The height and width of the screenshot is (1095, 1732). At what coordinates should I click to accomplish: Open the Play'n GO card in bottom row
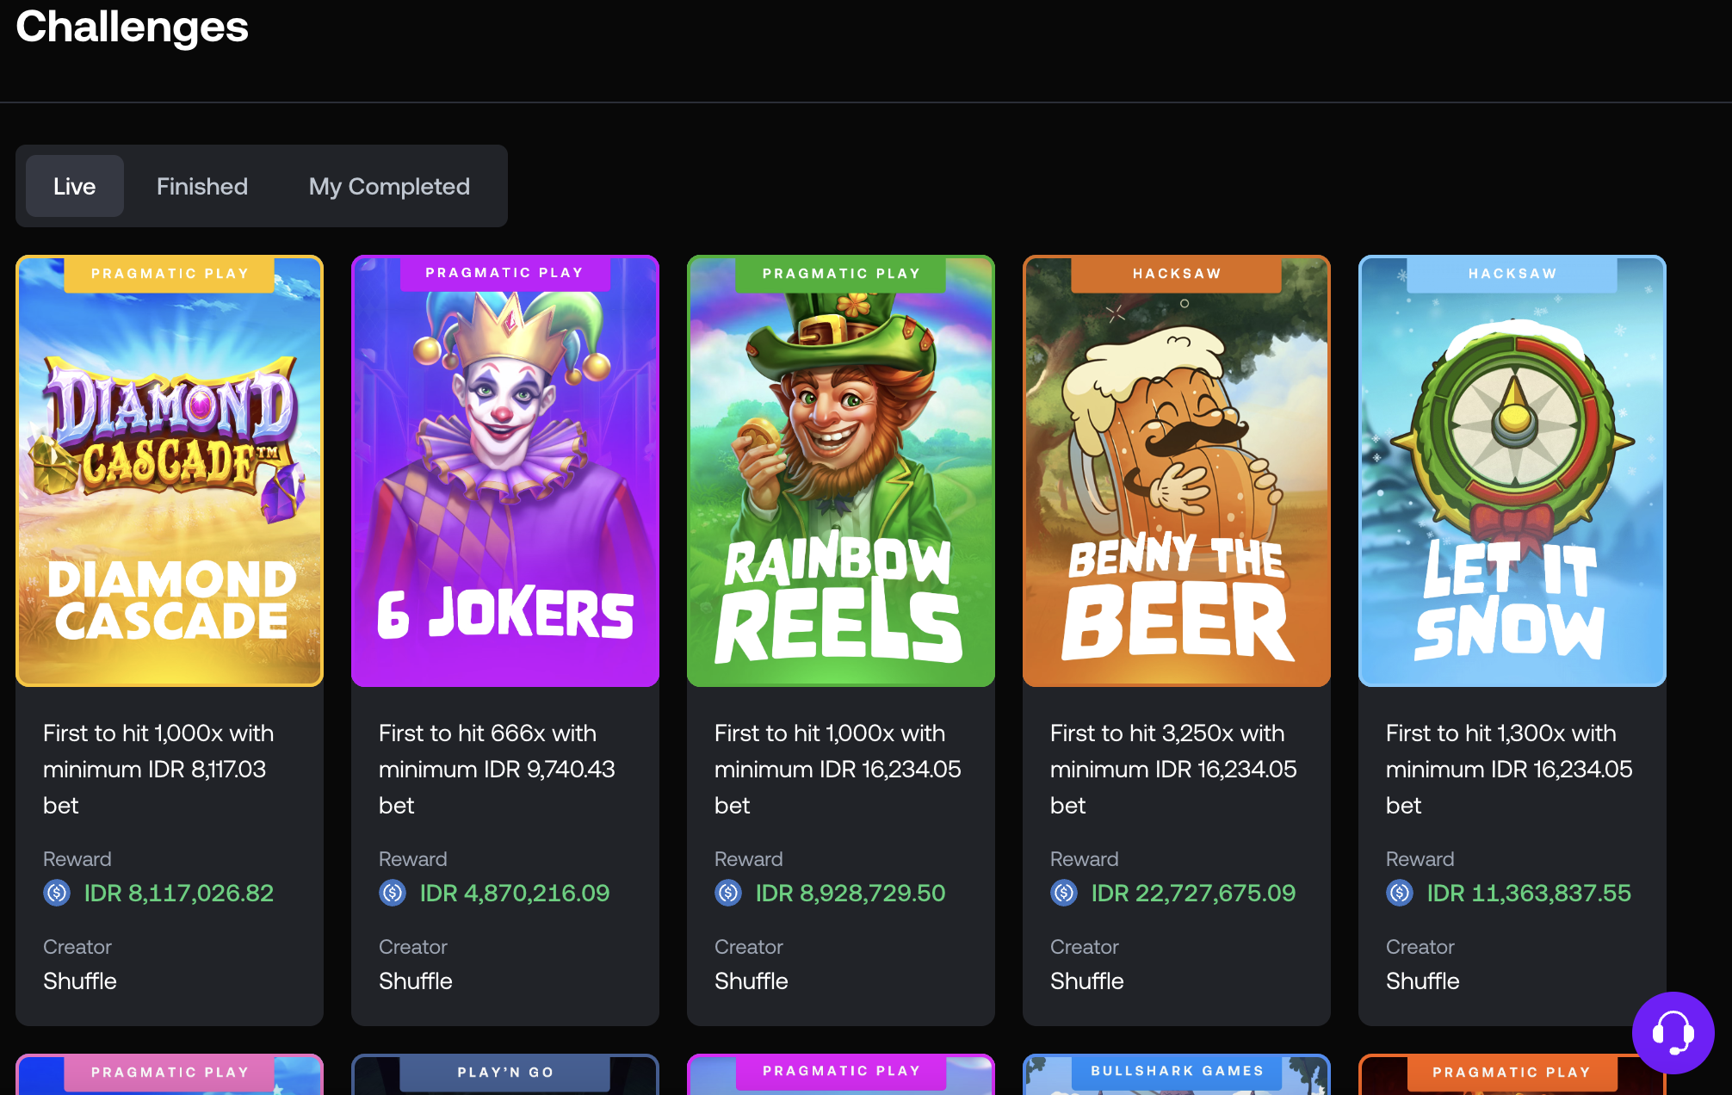(x=505, y=1074)
